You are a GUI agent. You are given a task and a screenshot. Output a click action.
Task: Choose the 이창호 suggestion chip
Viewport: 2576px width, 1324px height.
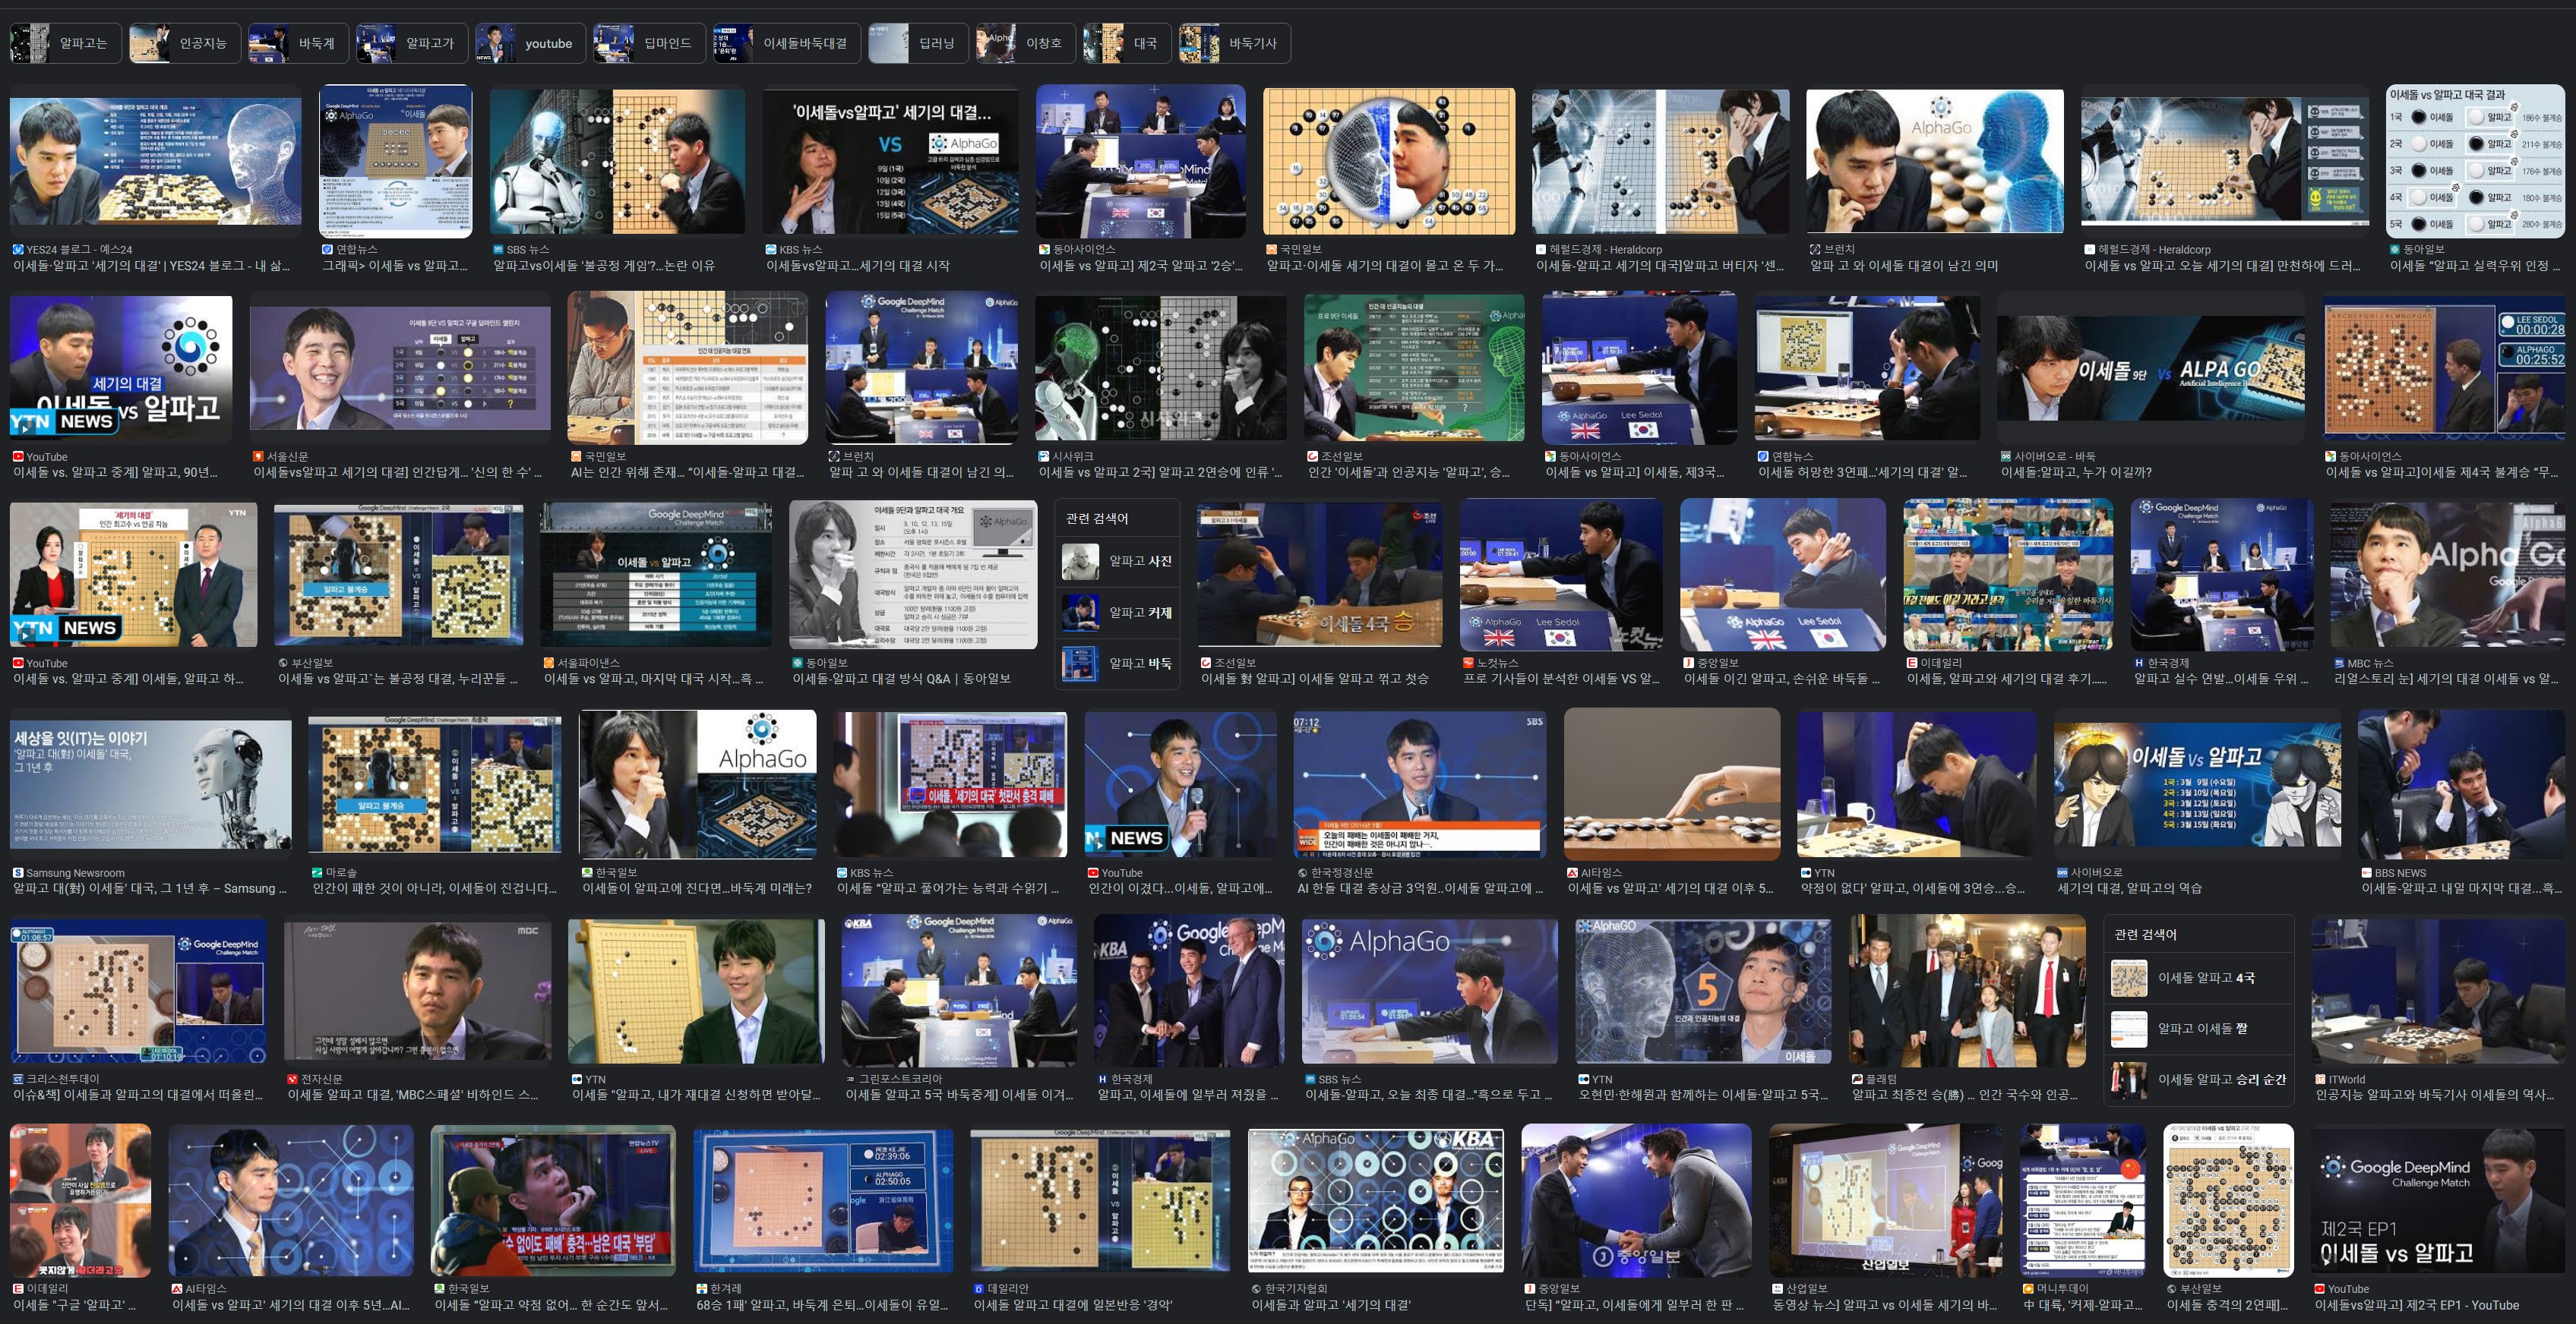tap(1026, 44)
